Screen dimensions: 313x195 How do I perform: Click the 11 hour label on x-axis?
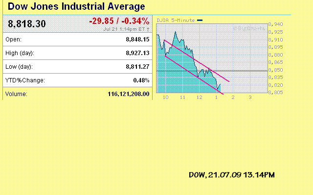(x=182, y=97)
